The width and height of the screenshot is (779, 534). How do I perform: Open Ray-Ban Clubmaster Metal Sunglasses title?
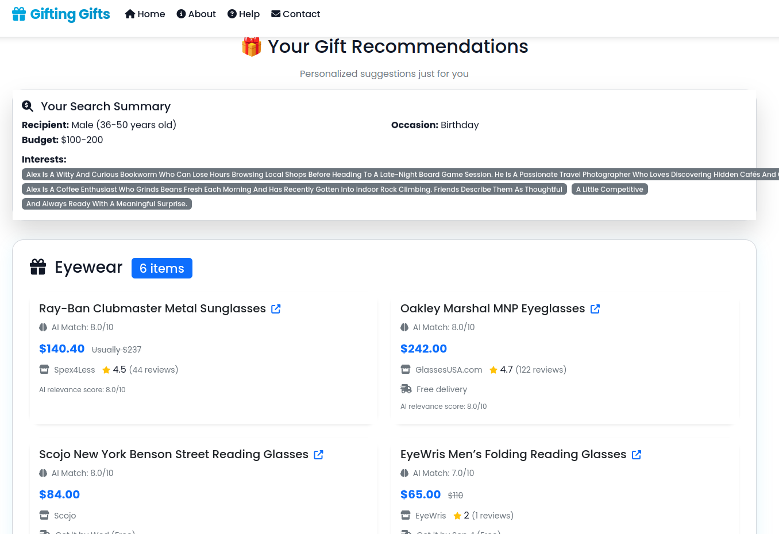152,308
